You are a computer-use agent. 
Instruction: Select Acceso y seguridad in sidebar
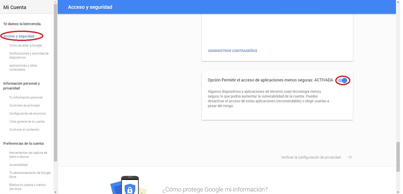pos(19,36)
